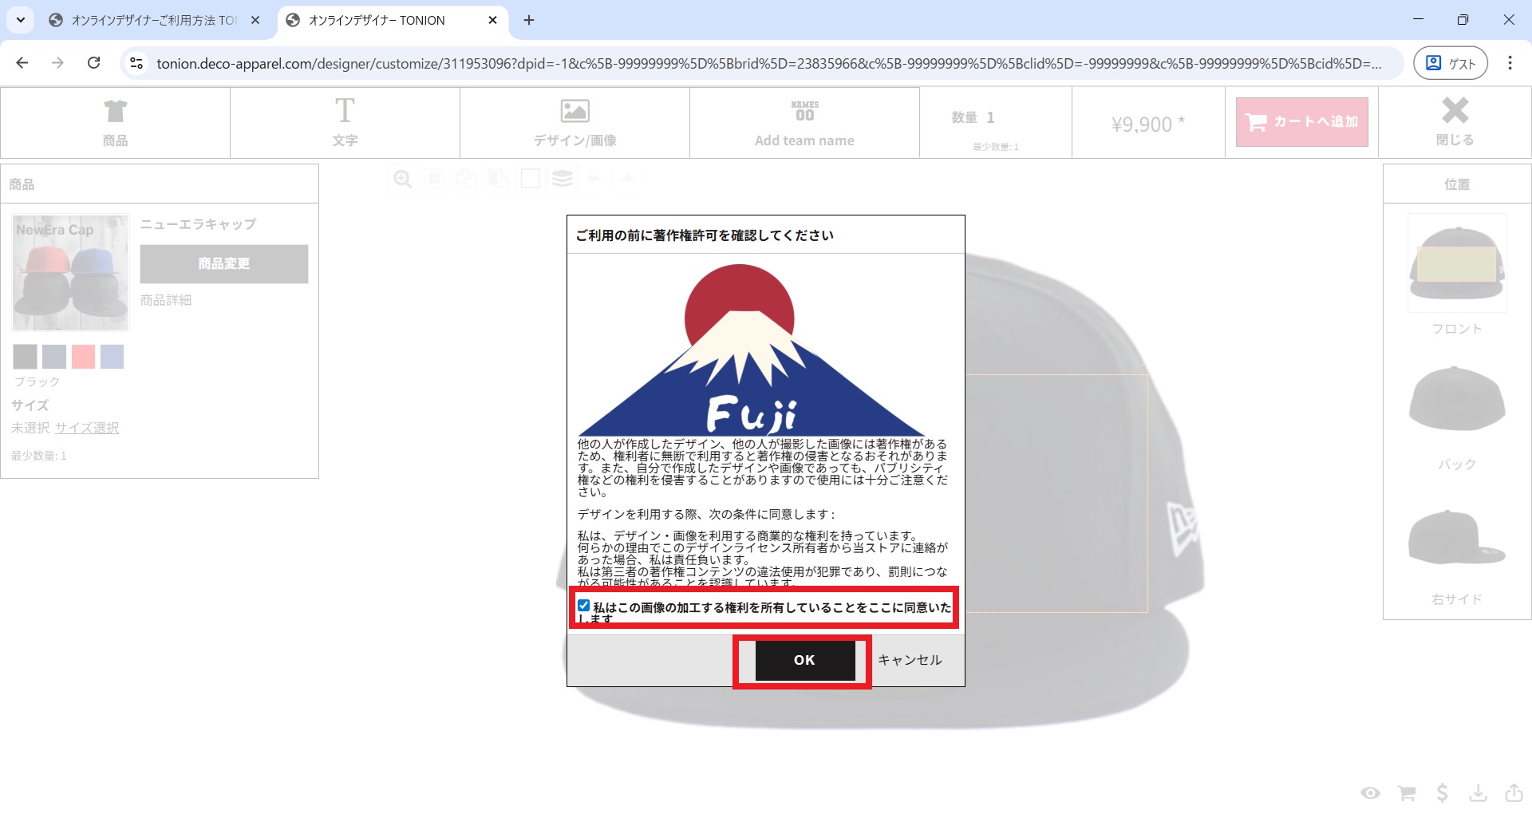This screenshot has height=814, width=1532.
Task: Click the shopping cart icon at bottom right
Action: point(1407,793)
